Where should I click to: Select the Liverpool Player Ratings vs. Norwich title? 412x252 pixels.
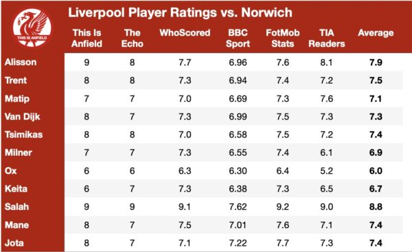click(180, 12)
